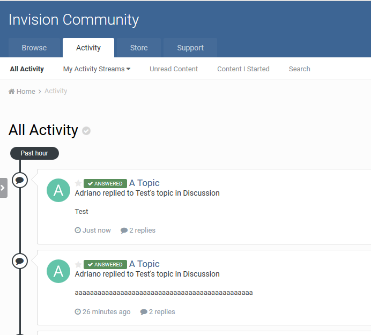Screen dimensions: 371x335
Task: Open Adriano's avatar on the aaaa reply
Action: coord(58,271)
